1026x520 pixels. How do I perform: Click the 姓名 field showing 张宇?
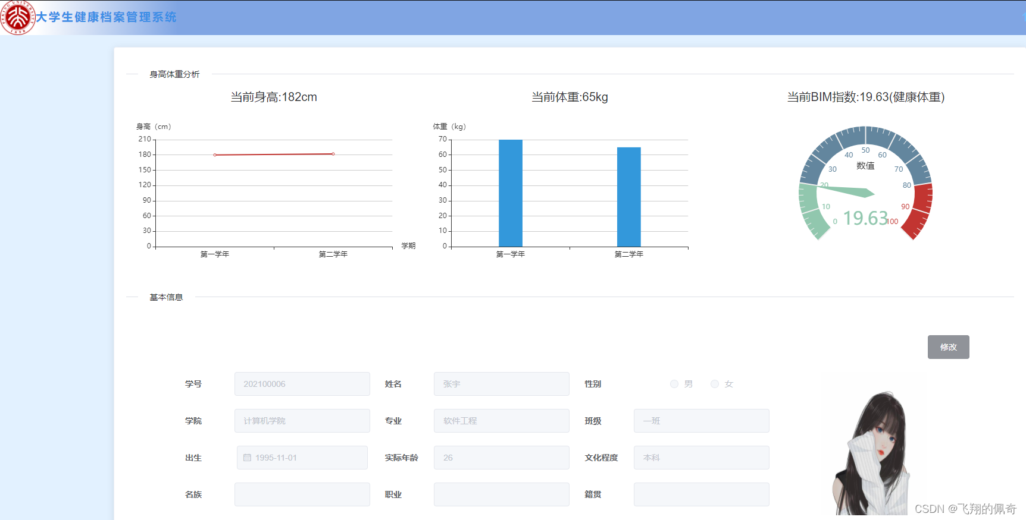click(x=502, y=384)
